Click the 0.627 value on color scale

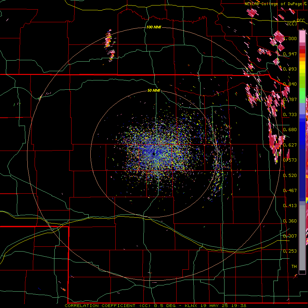tap(290, 145)
